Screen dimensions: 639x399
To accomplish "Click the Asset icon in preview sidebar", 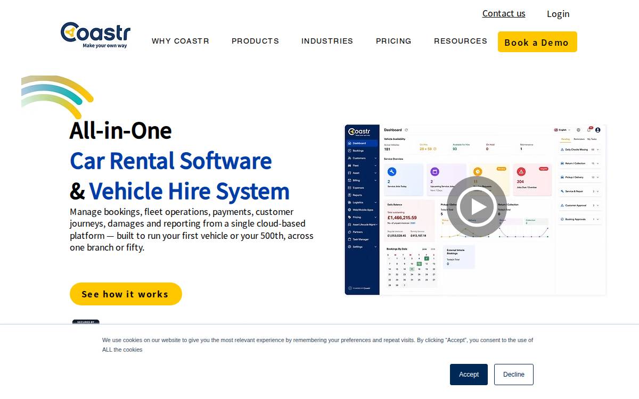I will [x=349, y=173].
